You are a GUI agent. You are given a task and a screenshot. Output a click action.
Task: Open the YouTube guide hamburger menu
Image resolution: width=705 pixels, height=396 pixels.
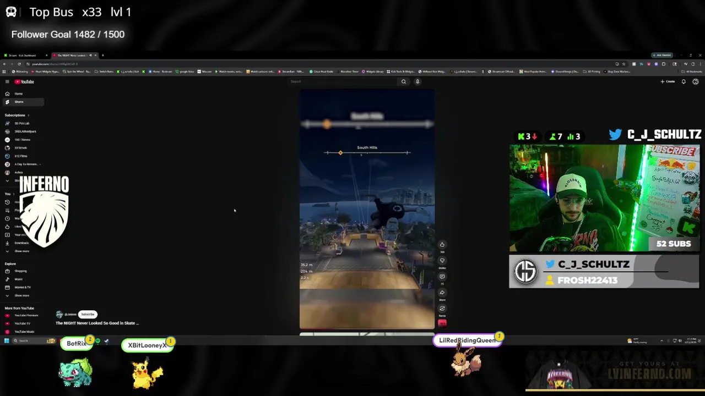(7, 81)
